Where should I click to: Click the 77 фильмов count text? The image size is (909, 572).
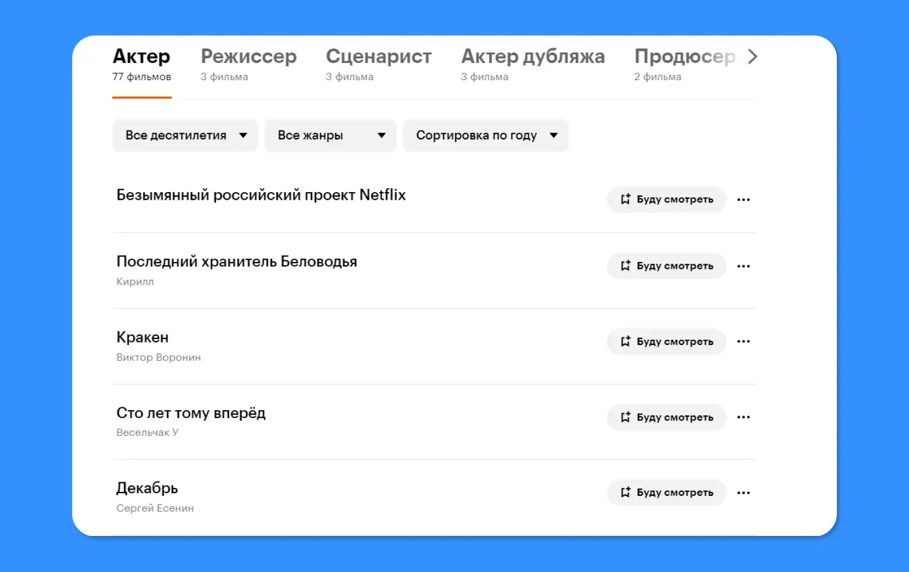click(141, 77)
